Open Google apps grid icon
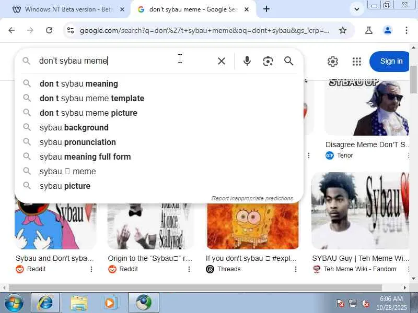 (357, 62)
